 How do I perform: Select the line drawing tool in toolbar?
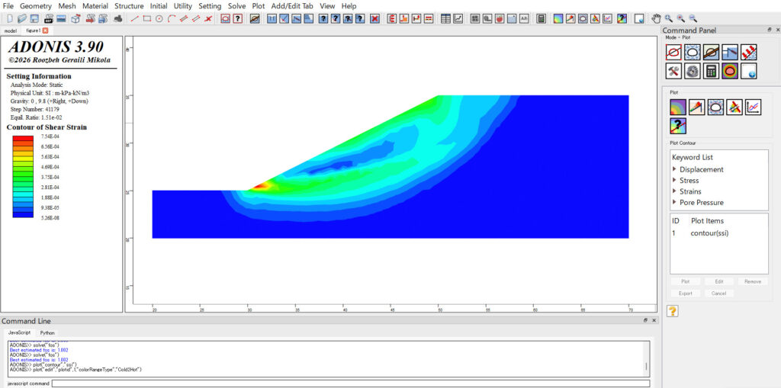coord(135,18)
